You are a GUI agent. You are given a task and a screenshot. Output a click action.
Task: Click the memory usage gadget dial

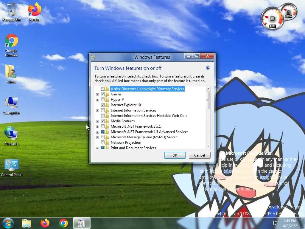[289, 12]
